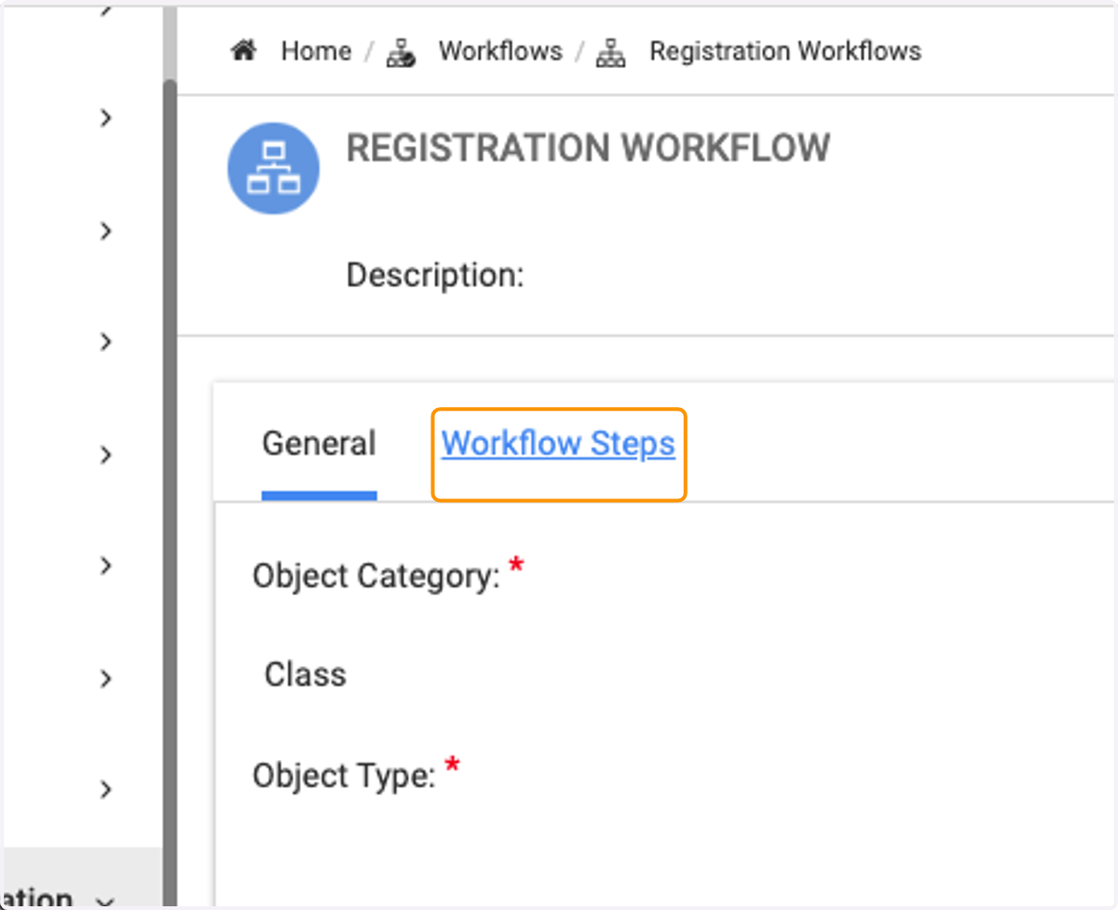
Task: Open Registration Workflows breadcrumb link
Action: coord(785,51)
